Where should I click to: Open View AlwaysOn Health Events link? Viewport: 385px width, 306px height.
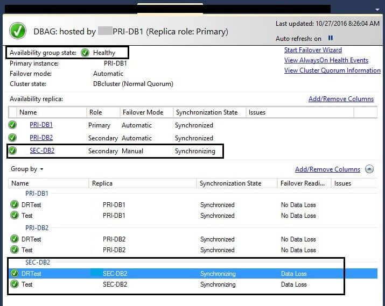[x=326, y=60]
